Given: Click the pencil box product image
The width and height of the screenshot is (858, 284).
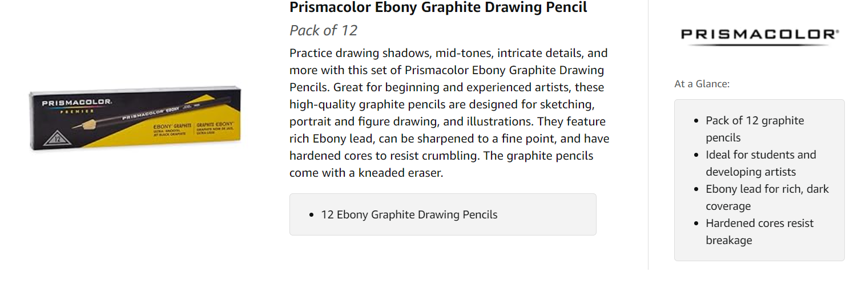Looking at the screenshot, I should click(x=135, y=119).
